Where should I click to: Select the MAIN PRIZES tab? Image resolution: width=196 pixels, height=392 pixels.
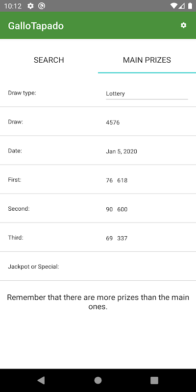pos(147,60)
